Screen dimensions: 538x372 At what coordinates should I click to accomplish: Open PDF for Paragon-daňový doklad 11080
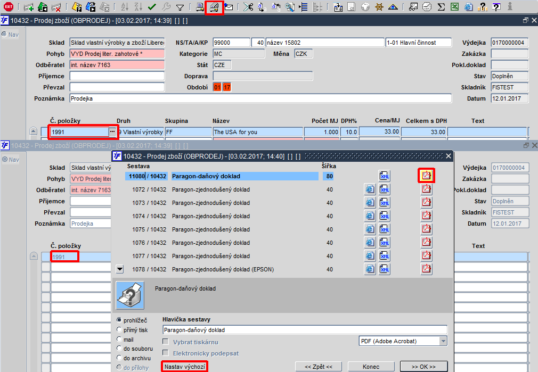tap(426, 176)
